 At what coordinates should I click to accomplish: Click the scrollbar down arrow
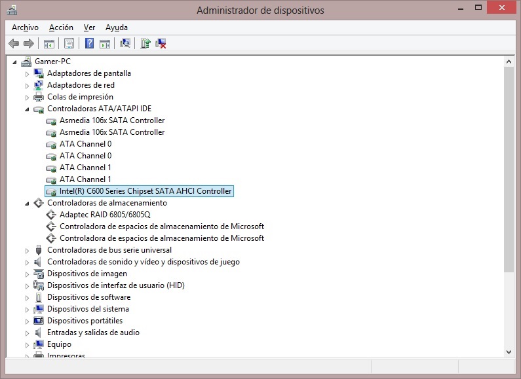[509, 352]
